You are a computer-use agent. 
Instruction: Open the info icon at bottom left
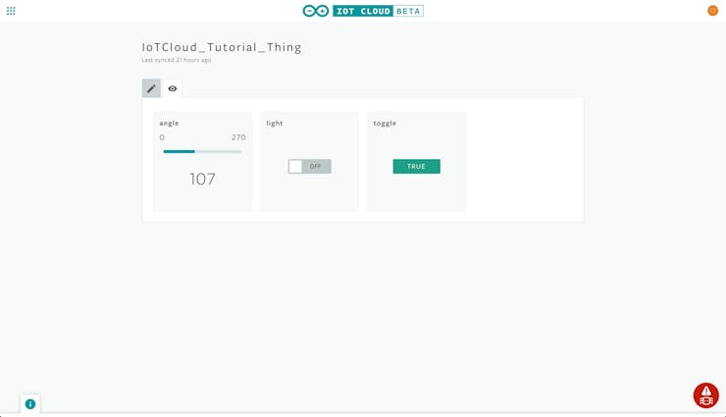coord(30,404)
